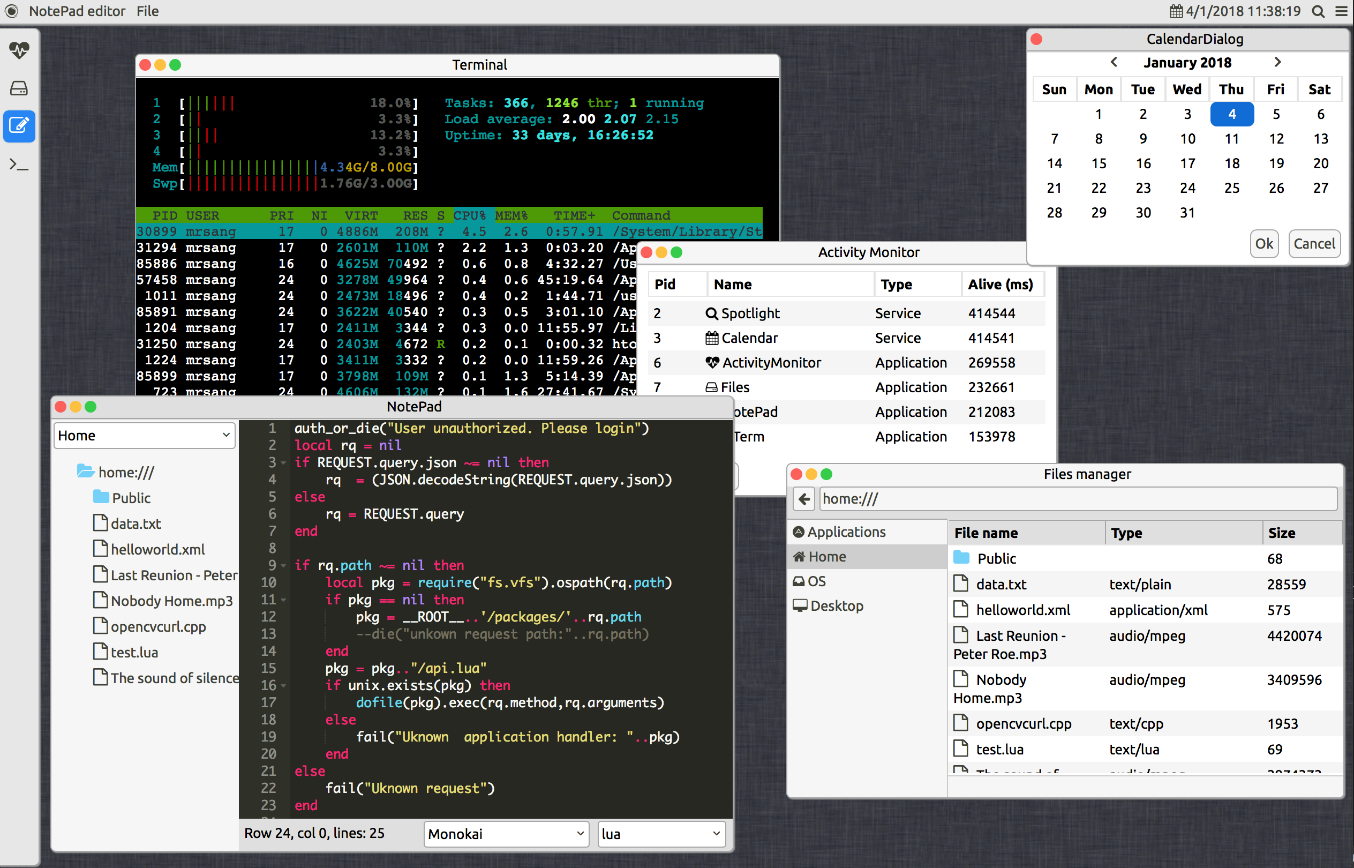The image size is (1354, 868).
Task: Collapse the code fold at line 9
Action: click(283, 565)
